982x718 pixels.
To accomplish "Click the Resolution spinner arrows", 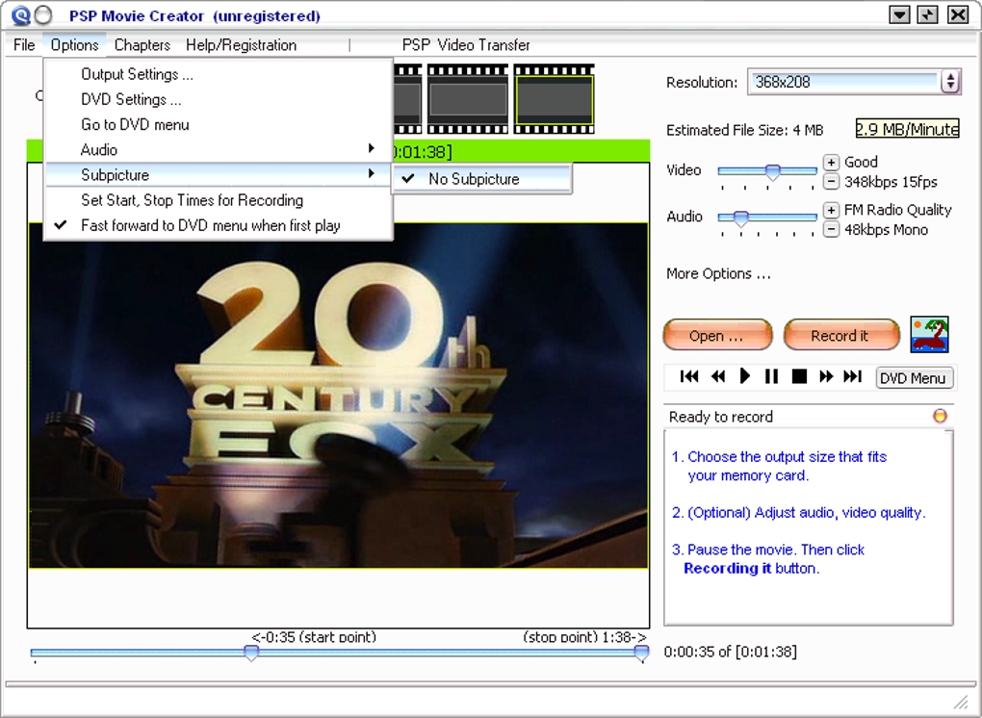I will (950, 82).
